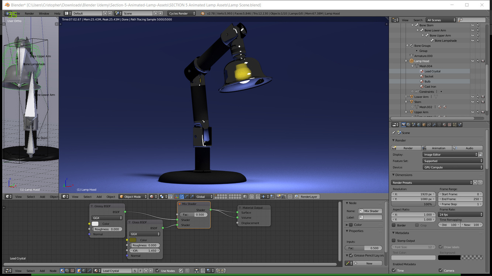Open the Render menu in top bar

tap(29, 14)
